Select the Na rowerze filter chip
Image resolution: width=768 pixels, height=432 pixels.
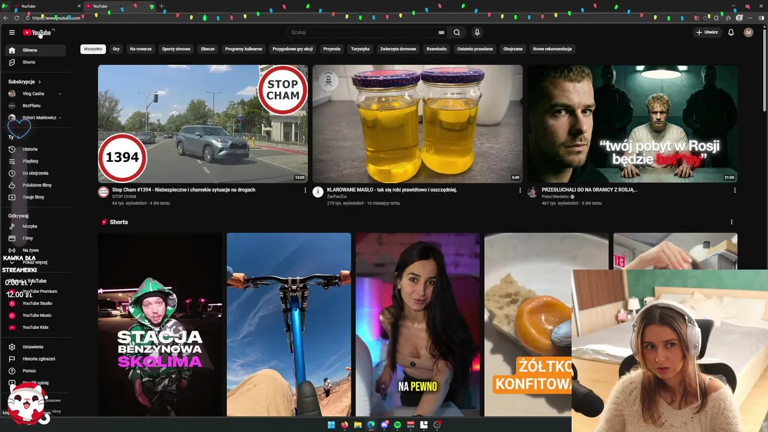141,49
